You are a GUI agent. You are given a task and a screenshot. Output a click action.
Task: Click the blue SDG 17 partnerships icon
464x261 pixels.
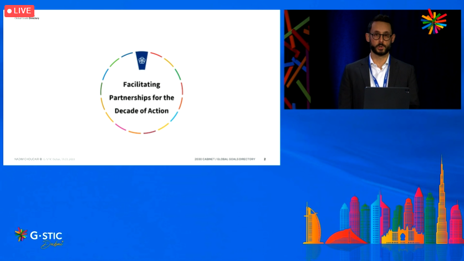tap(142, 60)
